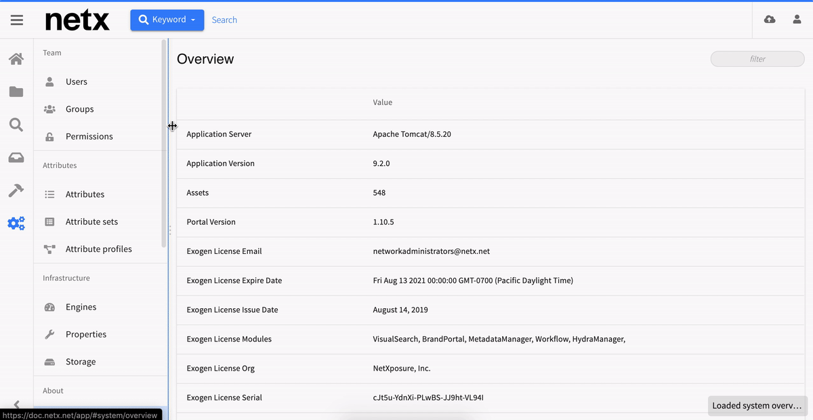The image size is (813, 420).
Task: Select the August 14, 2019 issue date value
Action: (x=400, y=310)
